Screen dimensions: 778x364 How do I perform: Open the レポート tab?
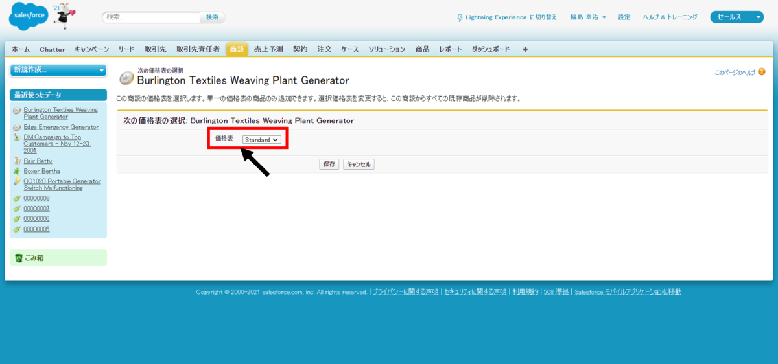(451, 49)
